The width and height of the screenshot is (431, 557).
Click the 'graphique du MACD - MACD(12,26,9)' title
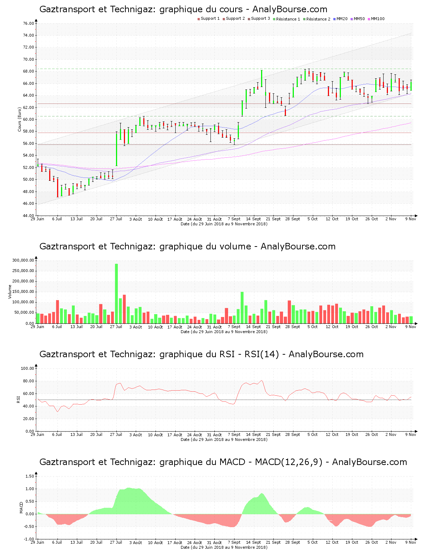(x=223, y=462)
